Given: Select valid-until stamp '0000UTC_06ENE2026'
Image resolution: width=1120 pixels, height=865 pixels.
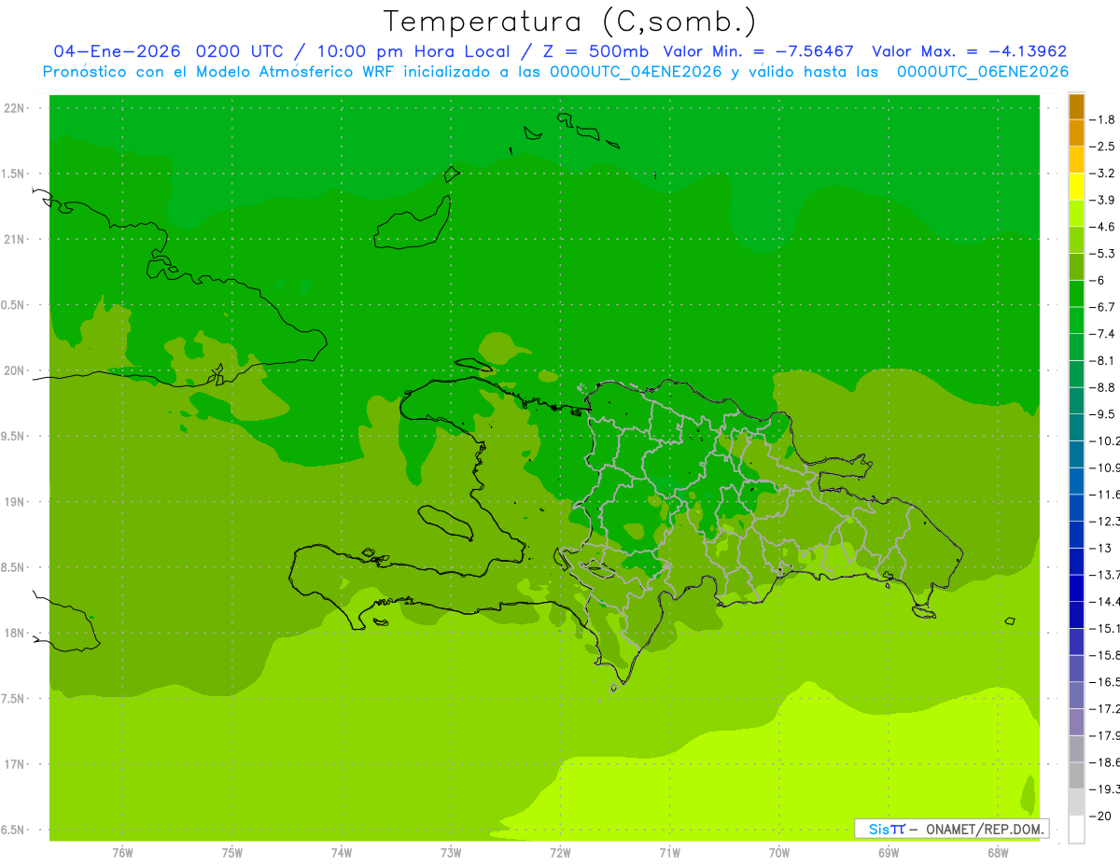Looking at the screenshot, I should [x=983, y=72].
